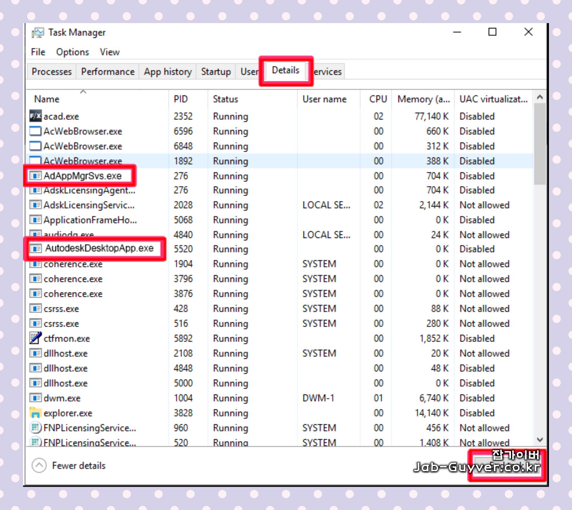Switch to the Performance tab
Screen dimensions: 572x510
click(108, 72)
